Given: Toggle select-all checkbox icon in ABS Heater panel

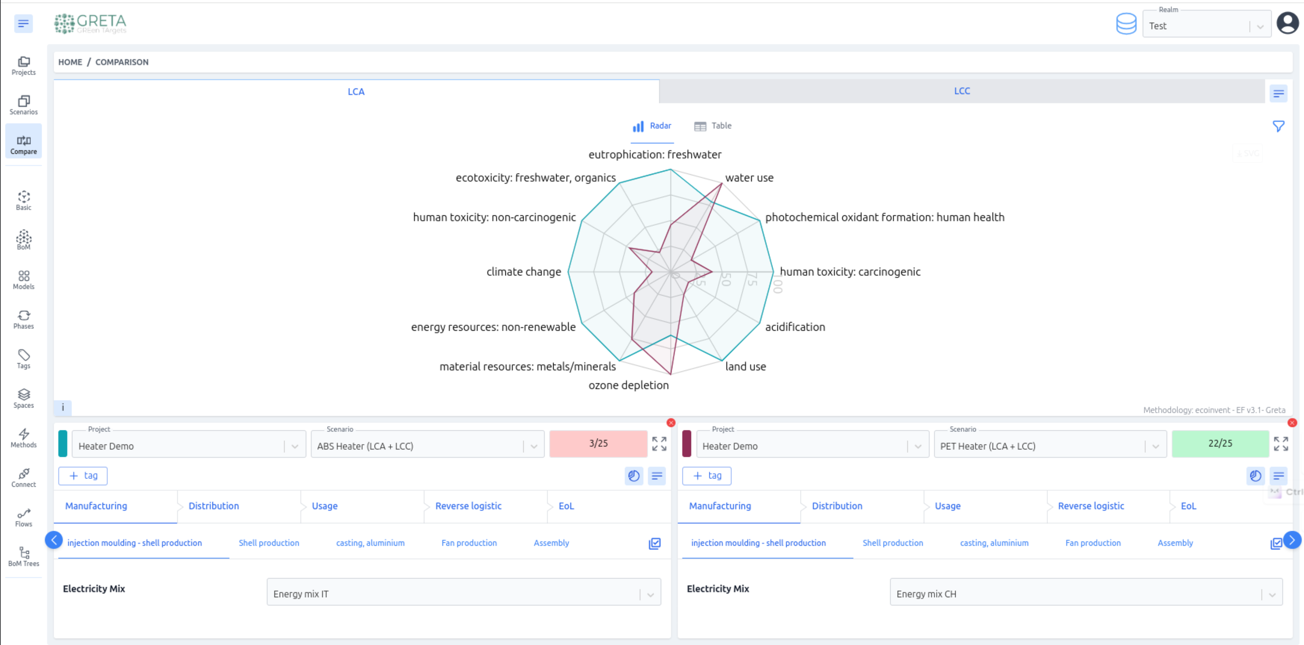Looking at the screenshot, I should click(654, 543).
